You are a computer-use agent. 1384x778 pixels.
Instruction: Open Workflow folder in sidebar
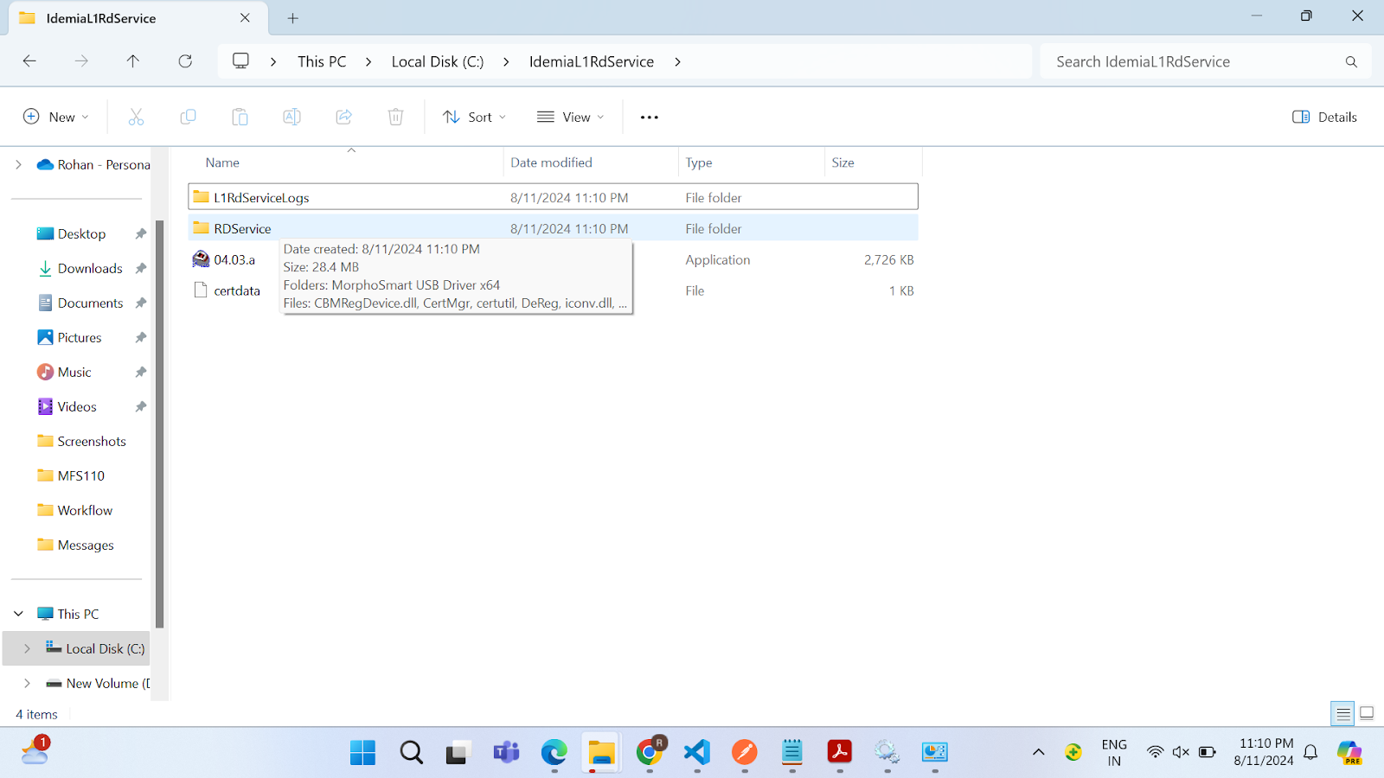[x=85, y=510]
